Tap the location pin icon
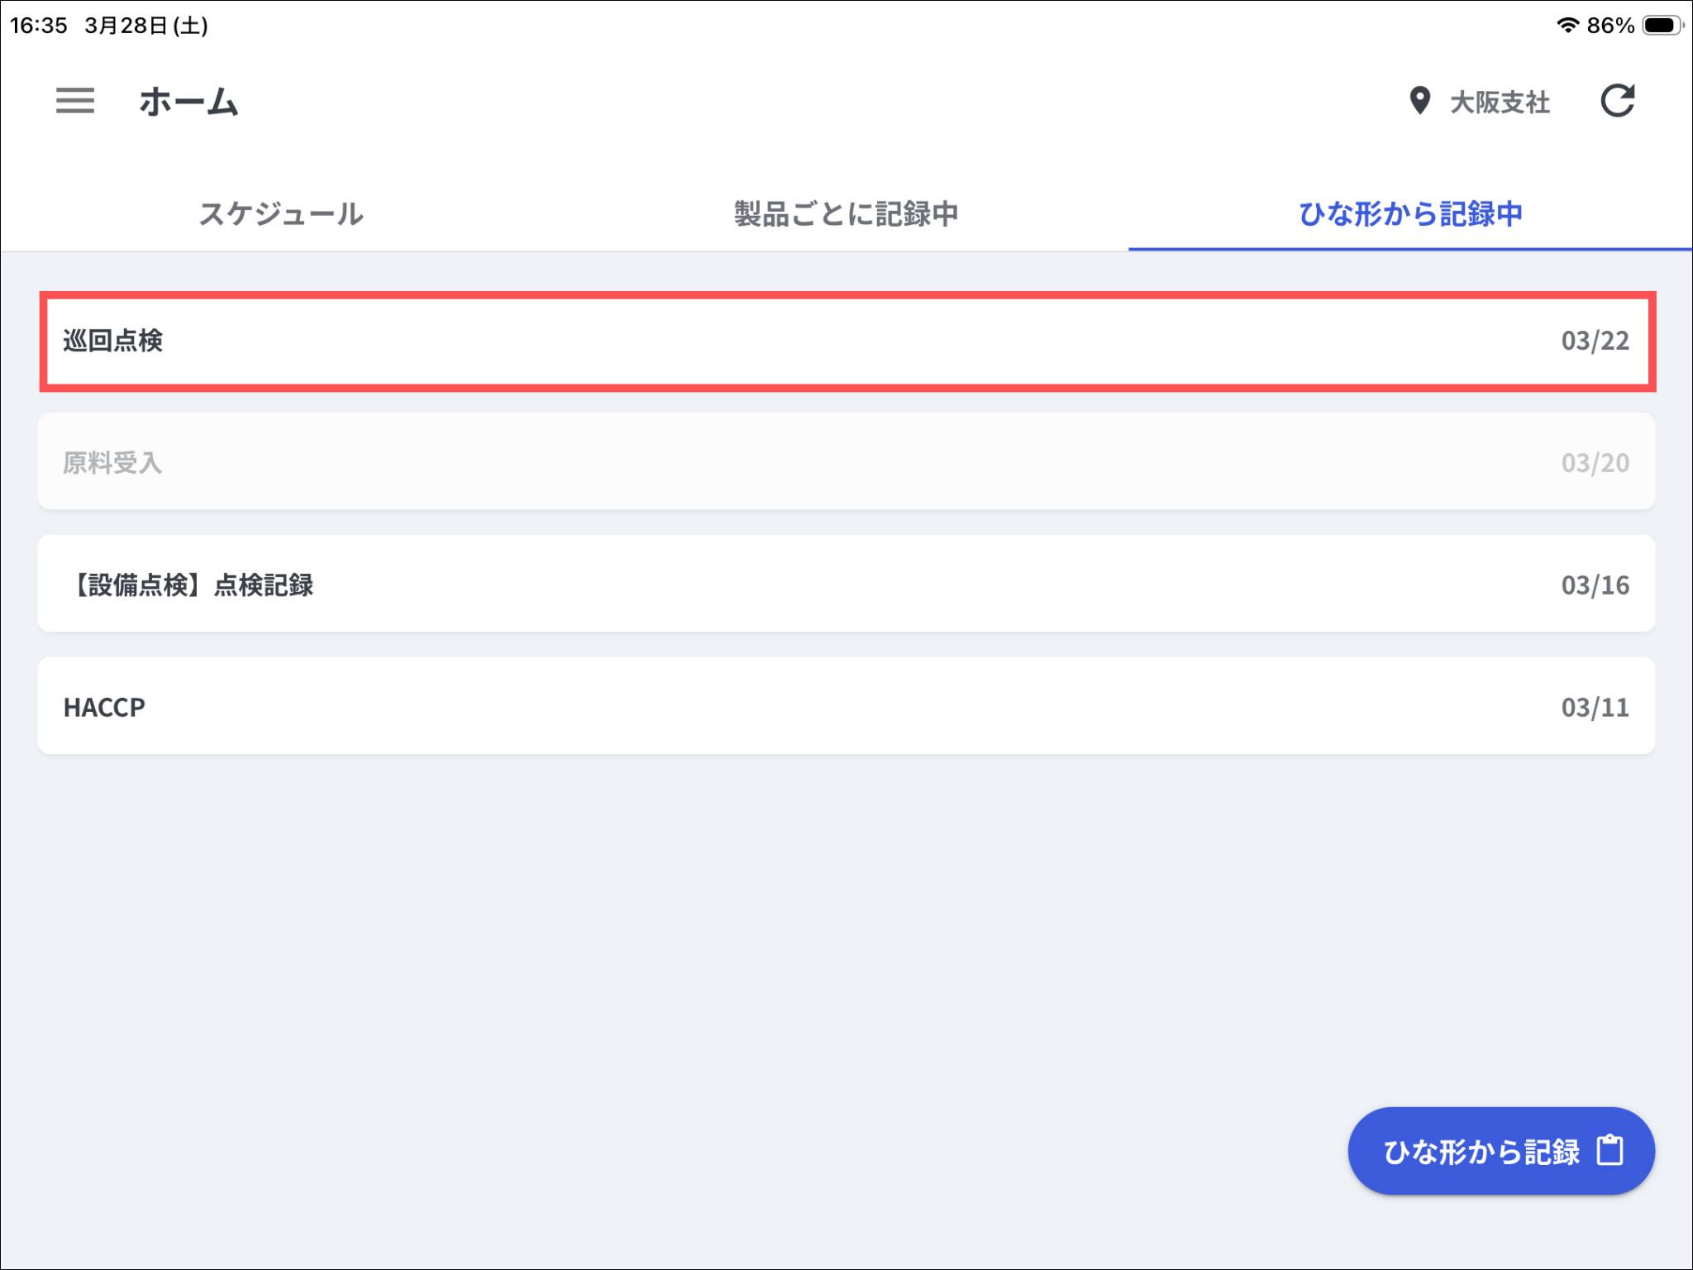The height and width of the screenshot is (1270, 1693). click(1419, 101)
